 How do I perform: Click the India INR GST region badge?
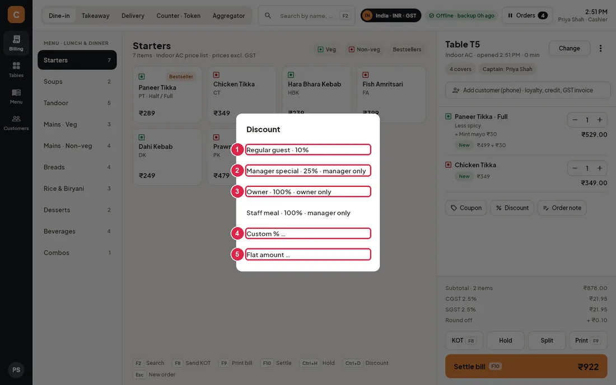coord(391,16)
